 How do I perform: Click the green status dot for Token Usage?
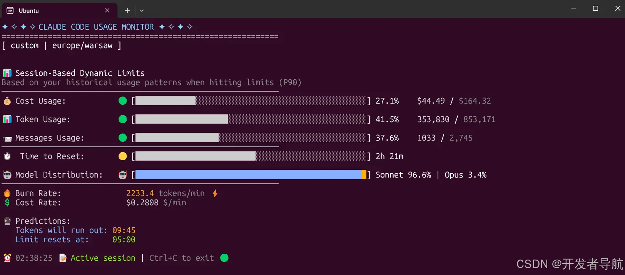tap(123, 119)
